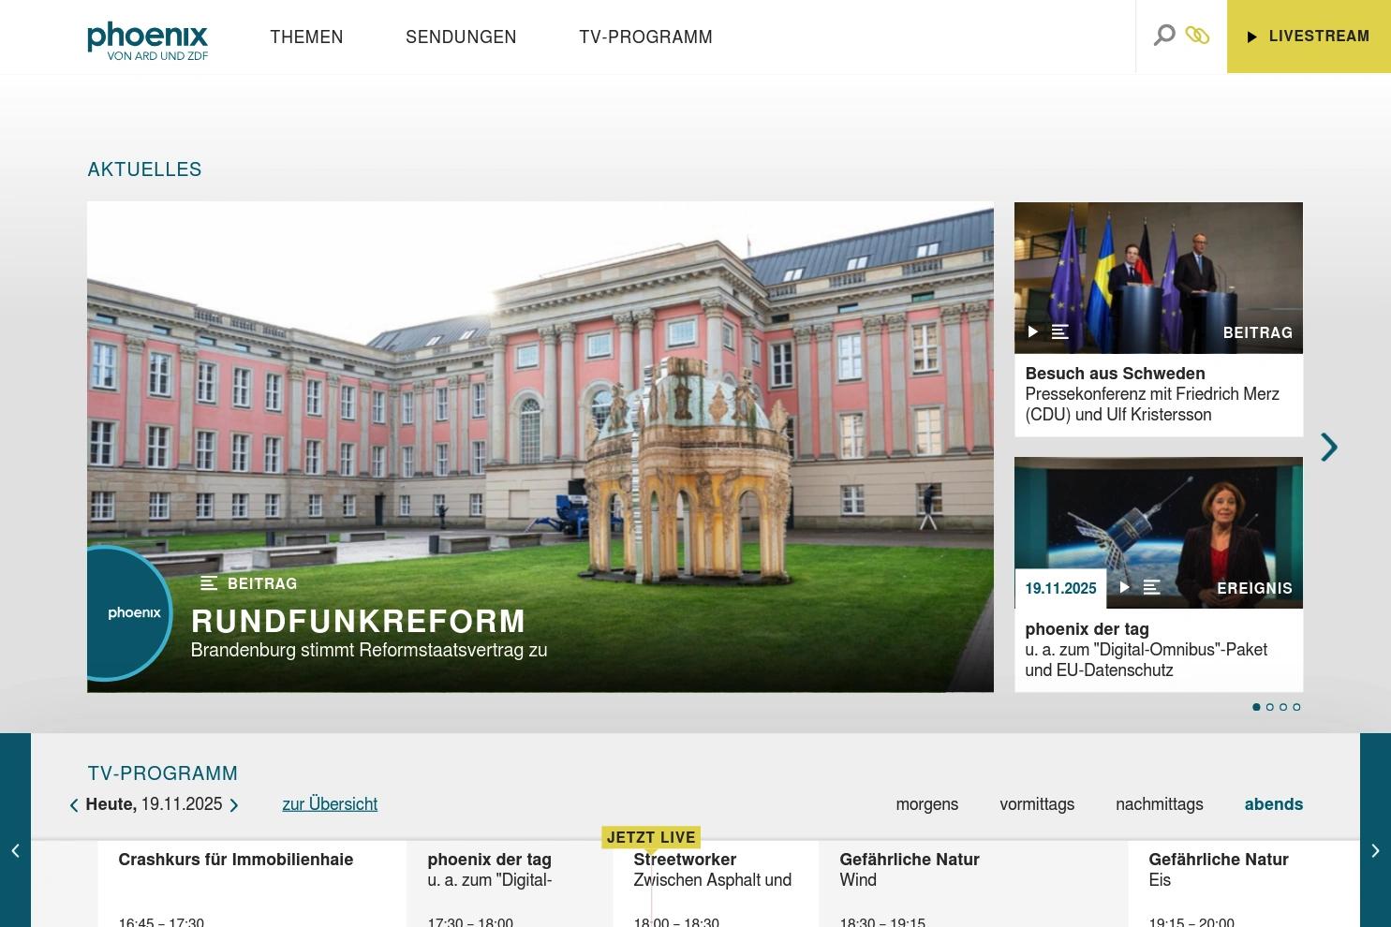Open the Rundfunkreform main teaser image
The image size is (1391, 927).
(540, 447)
